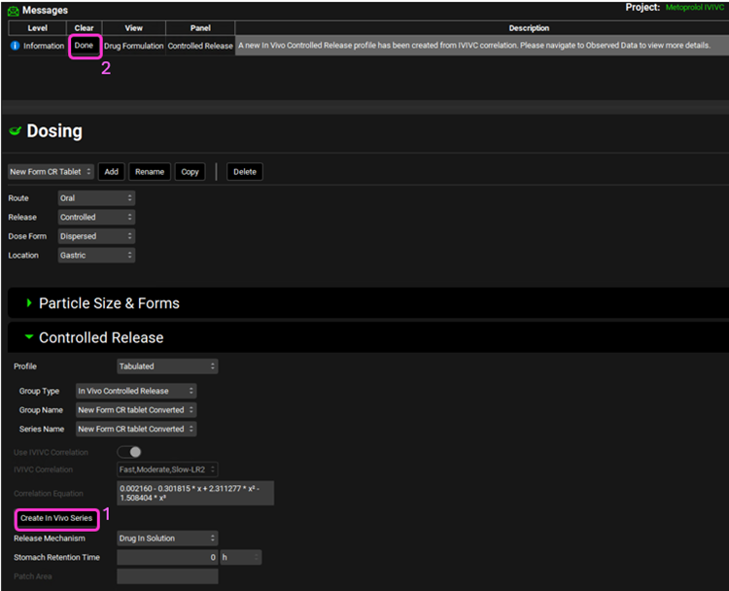Open the Release dropdown set to Controlled

click(x=95, y=218)
